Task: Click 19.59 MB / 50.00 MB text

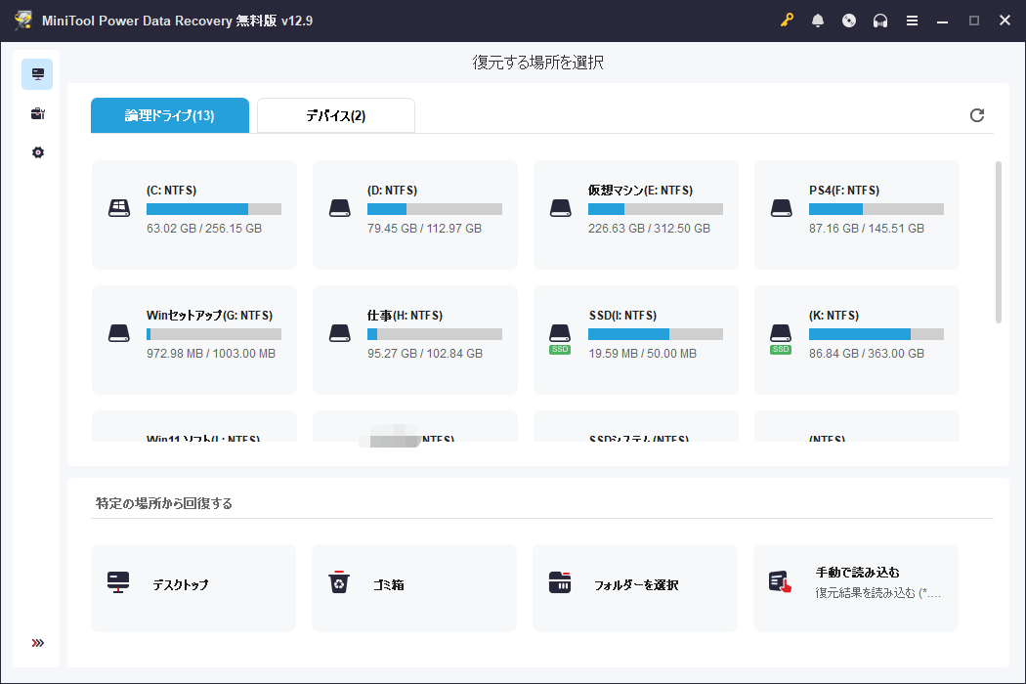Action: [x=643, y=354]
